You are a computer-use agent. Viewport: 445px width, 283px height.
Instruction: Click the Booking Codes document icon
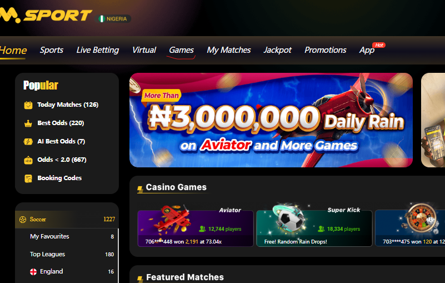[x=28, y=178]
